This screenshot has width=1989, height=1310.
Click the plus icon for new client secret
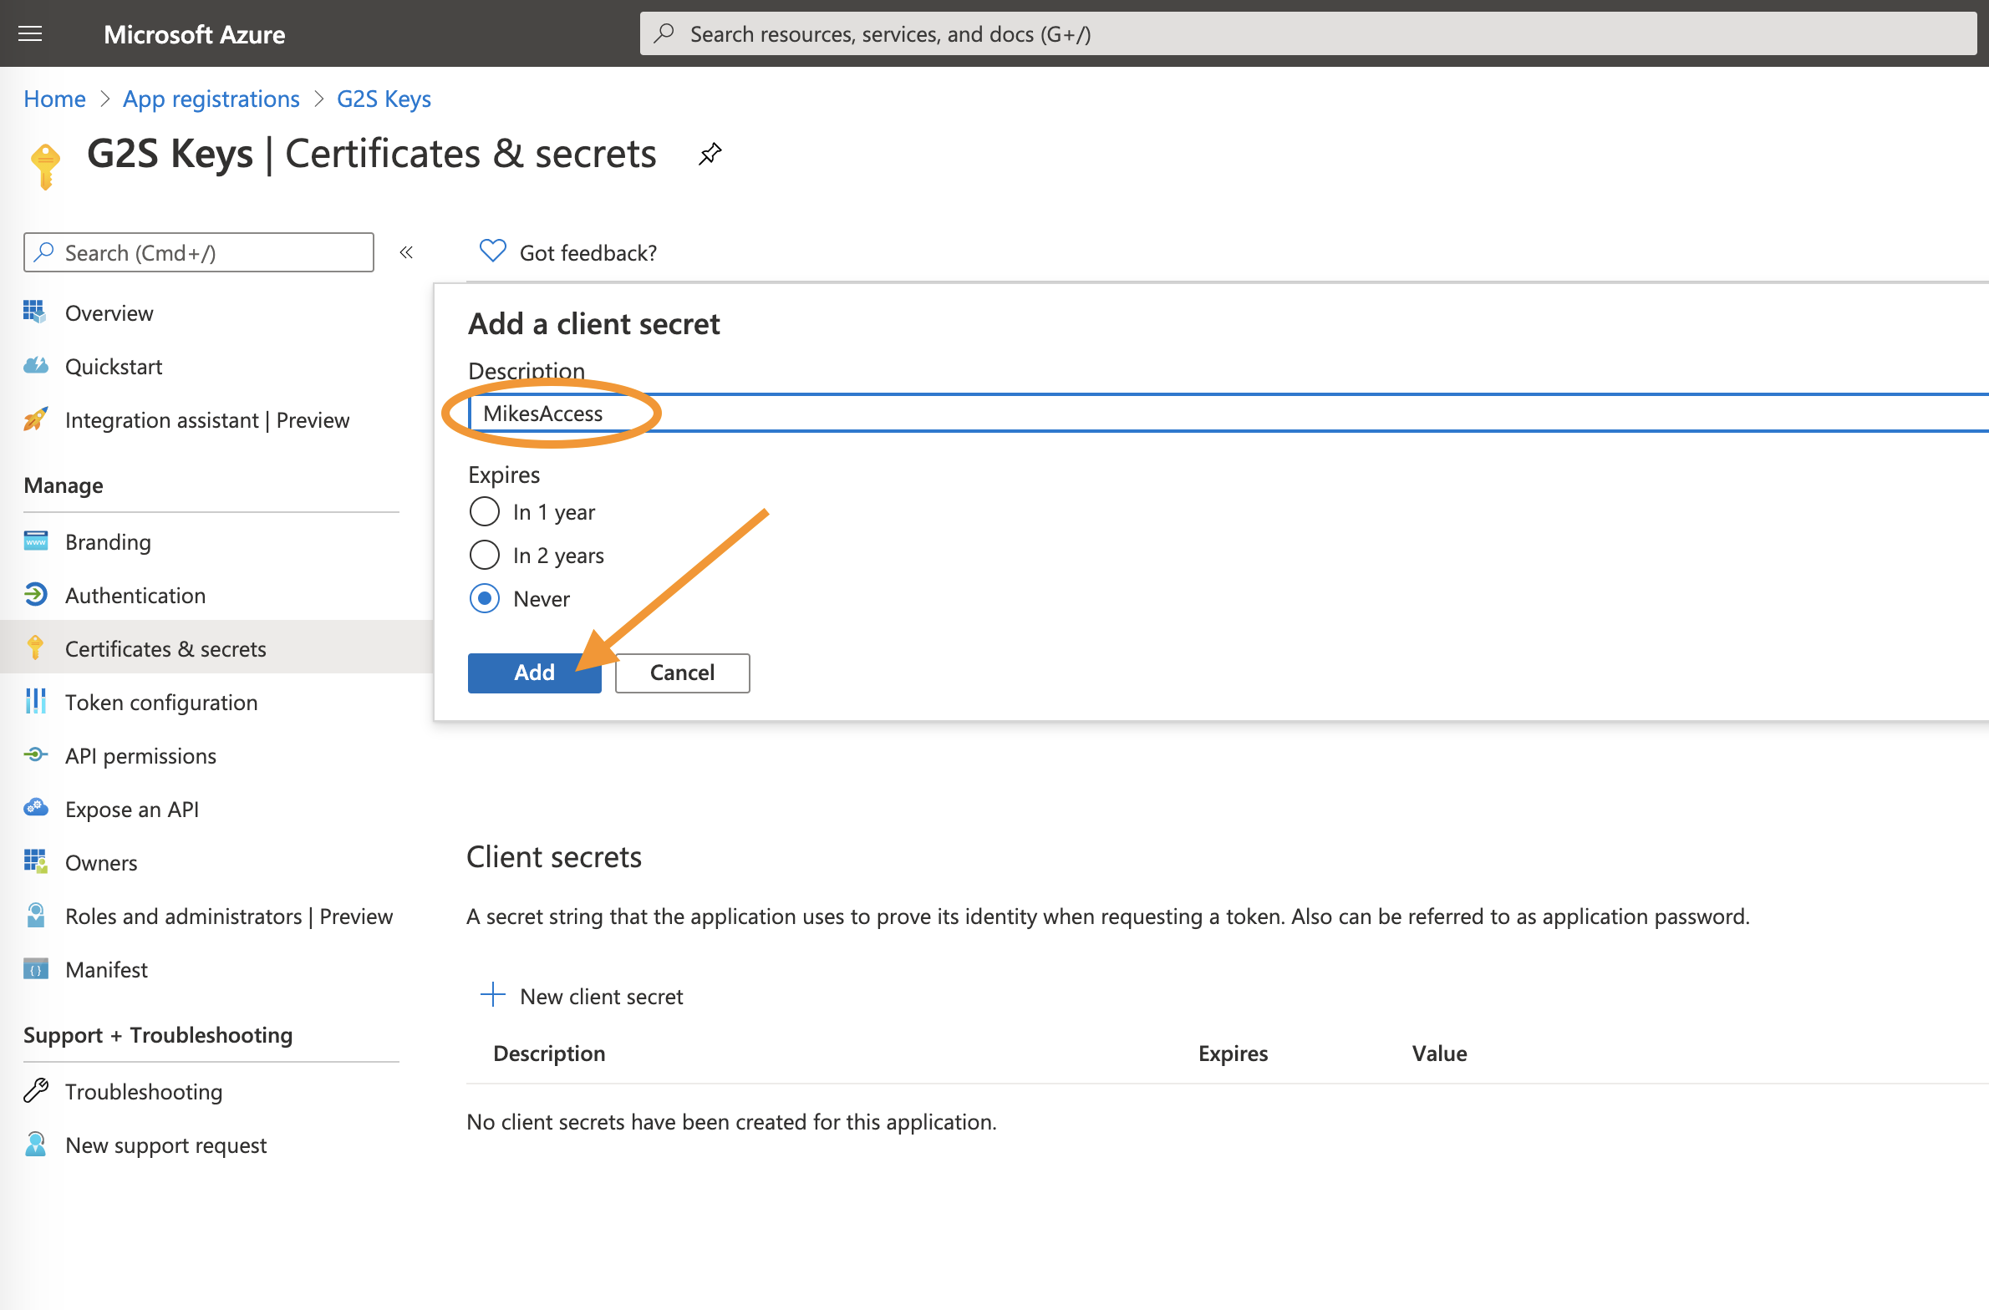coord(493,994)
